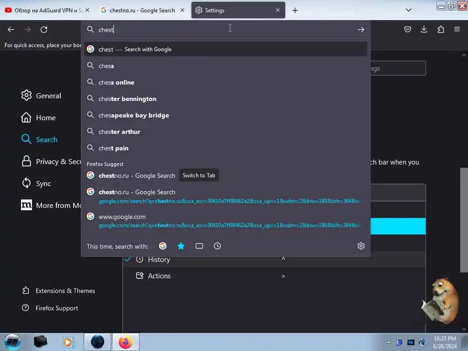Click the monitor-shaped tray icon
This screenshot has width=468, height=351.
point(411,342)
